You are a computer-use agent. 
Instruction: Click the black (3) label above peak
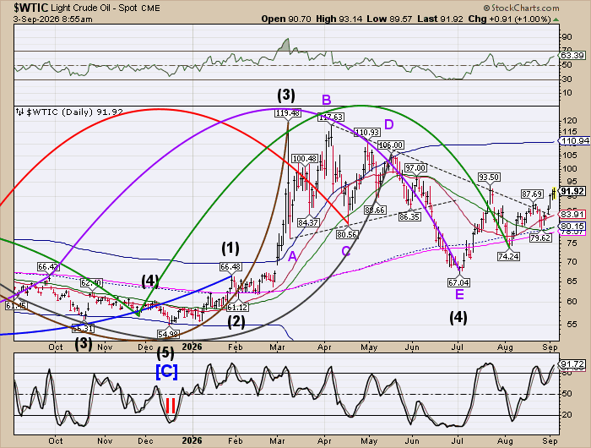[286, 95]
